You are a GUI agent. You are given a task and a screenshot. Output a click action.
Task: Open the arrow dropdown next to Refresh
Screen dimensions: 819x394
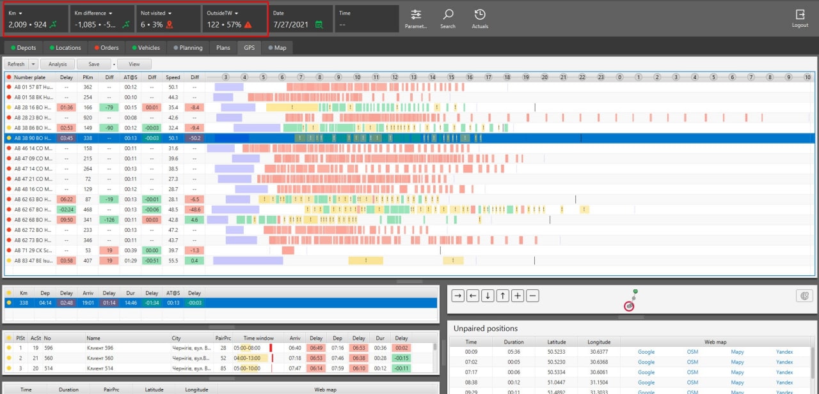34,64
